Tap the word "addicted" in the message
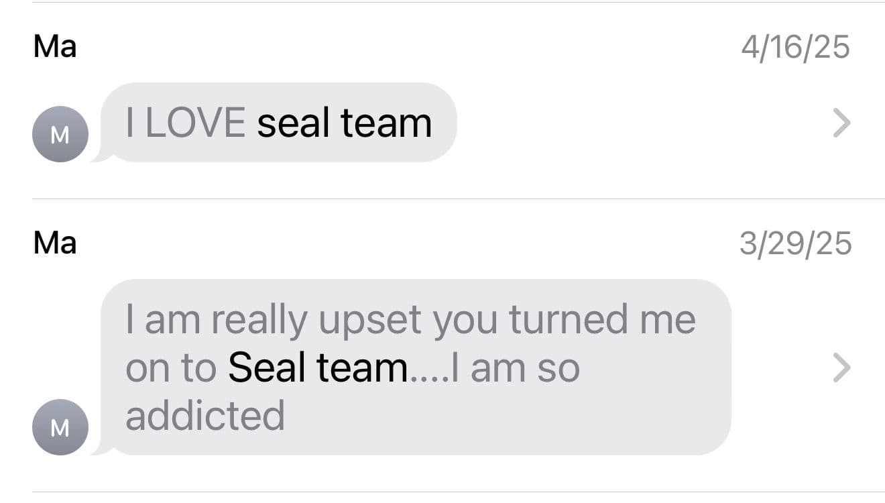The height and width of the screenshot is (503, 885). coord(205,416)
